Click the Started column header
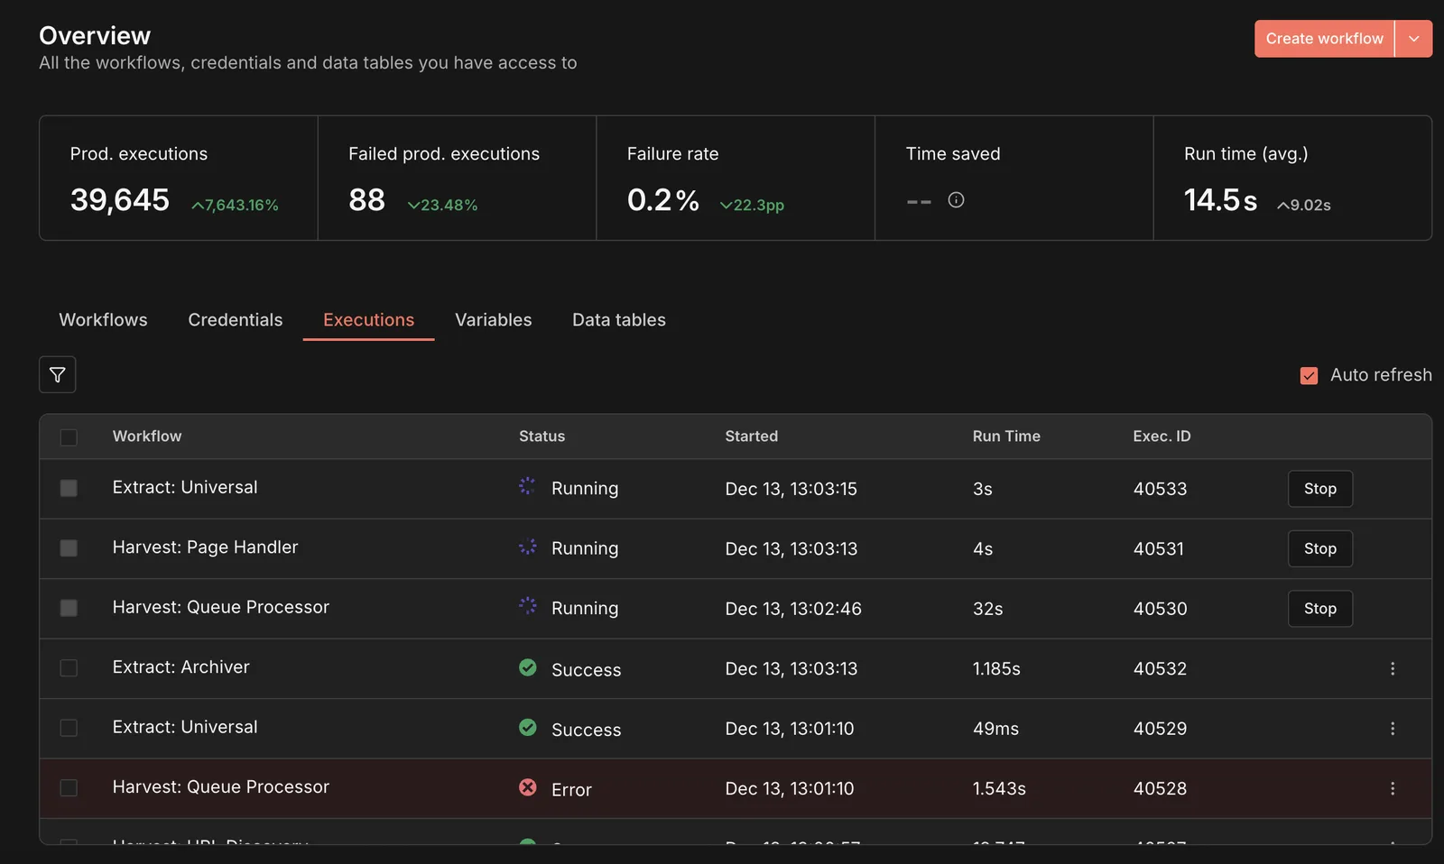The image size is (1444, 864). 751,437
